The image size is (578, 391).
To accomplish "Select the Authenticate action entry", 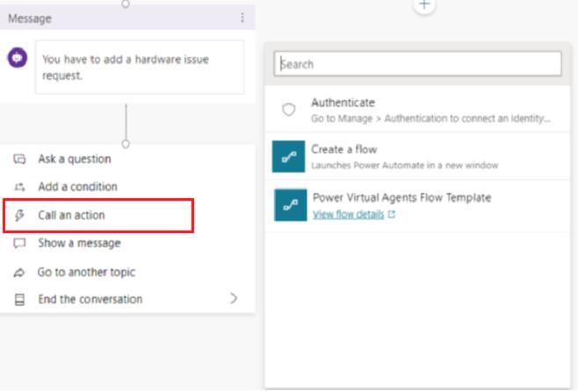I will (417, 110).
